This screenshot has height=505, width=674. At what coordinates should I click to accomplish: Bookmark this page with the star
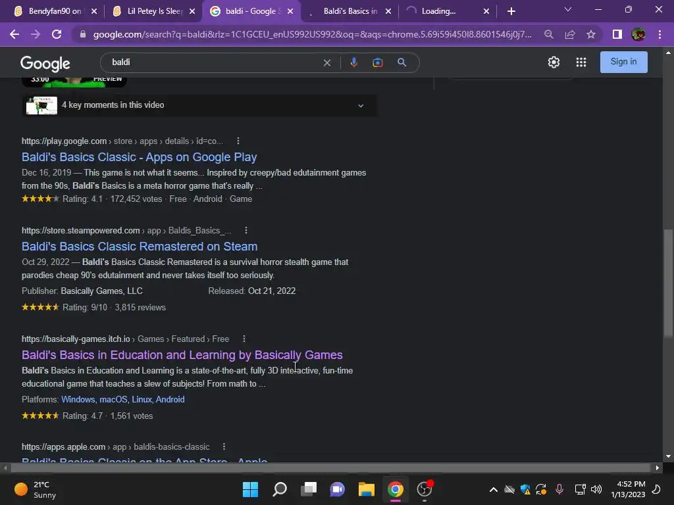tap(591, 34)
